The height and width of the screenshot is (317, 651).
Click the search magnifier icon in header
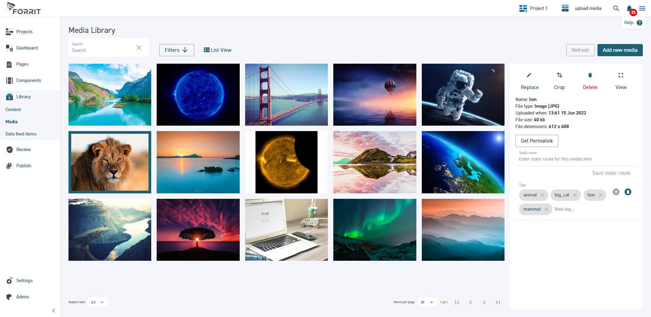click(616, 8)
